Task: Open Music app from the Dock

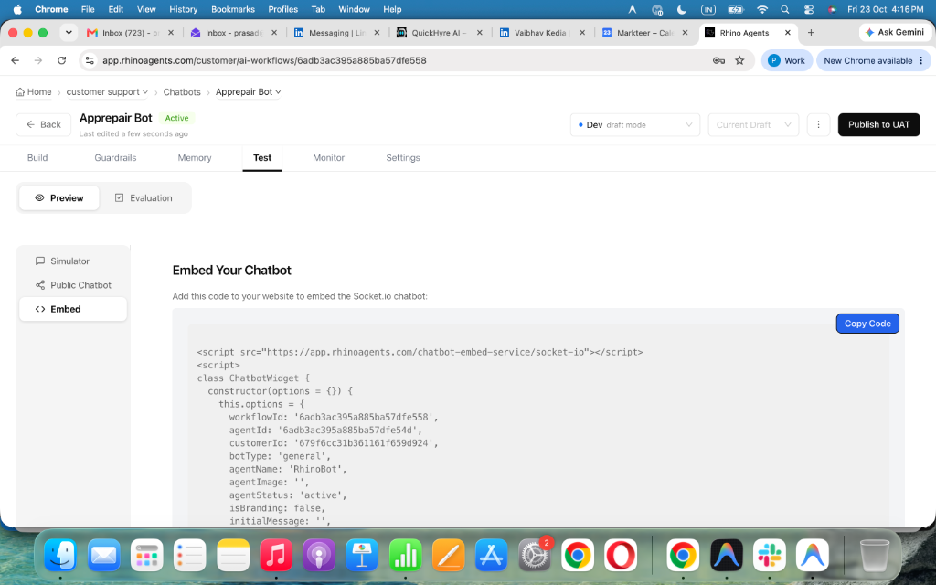Action: 276,555
